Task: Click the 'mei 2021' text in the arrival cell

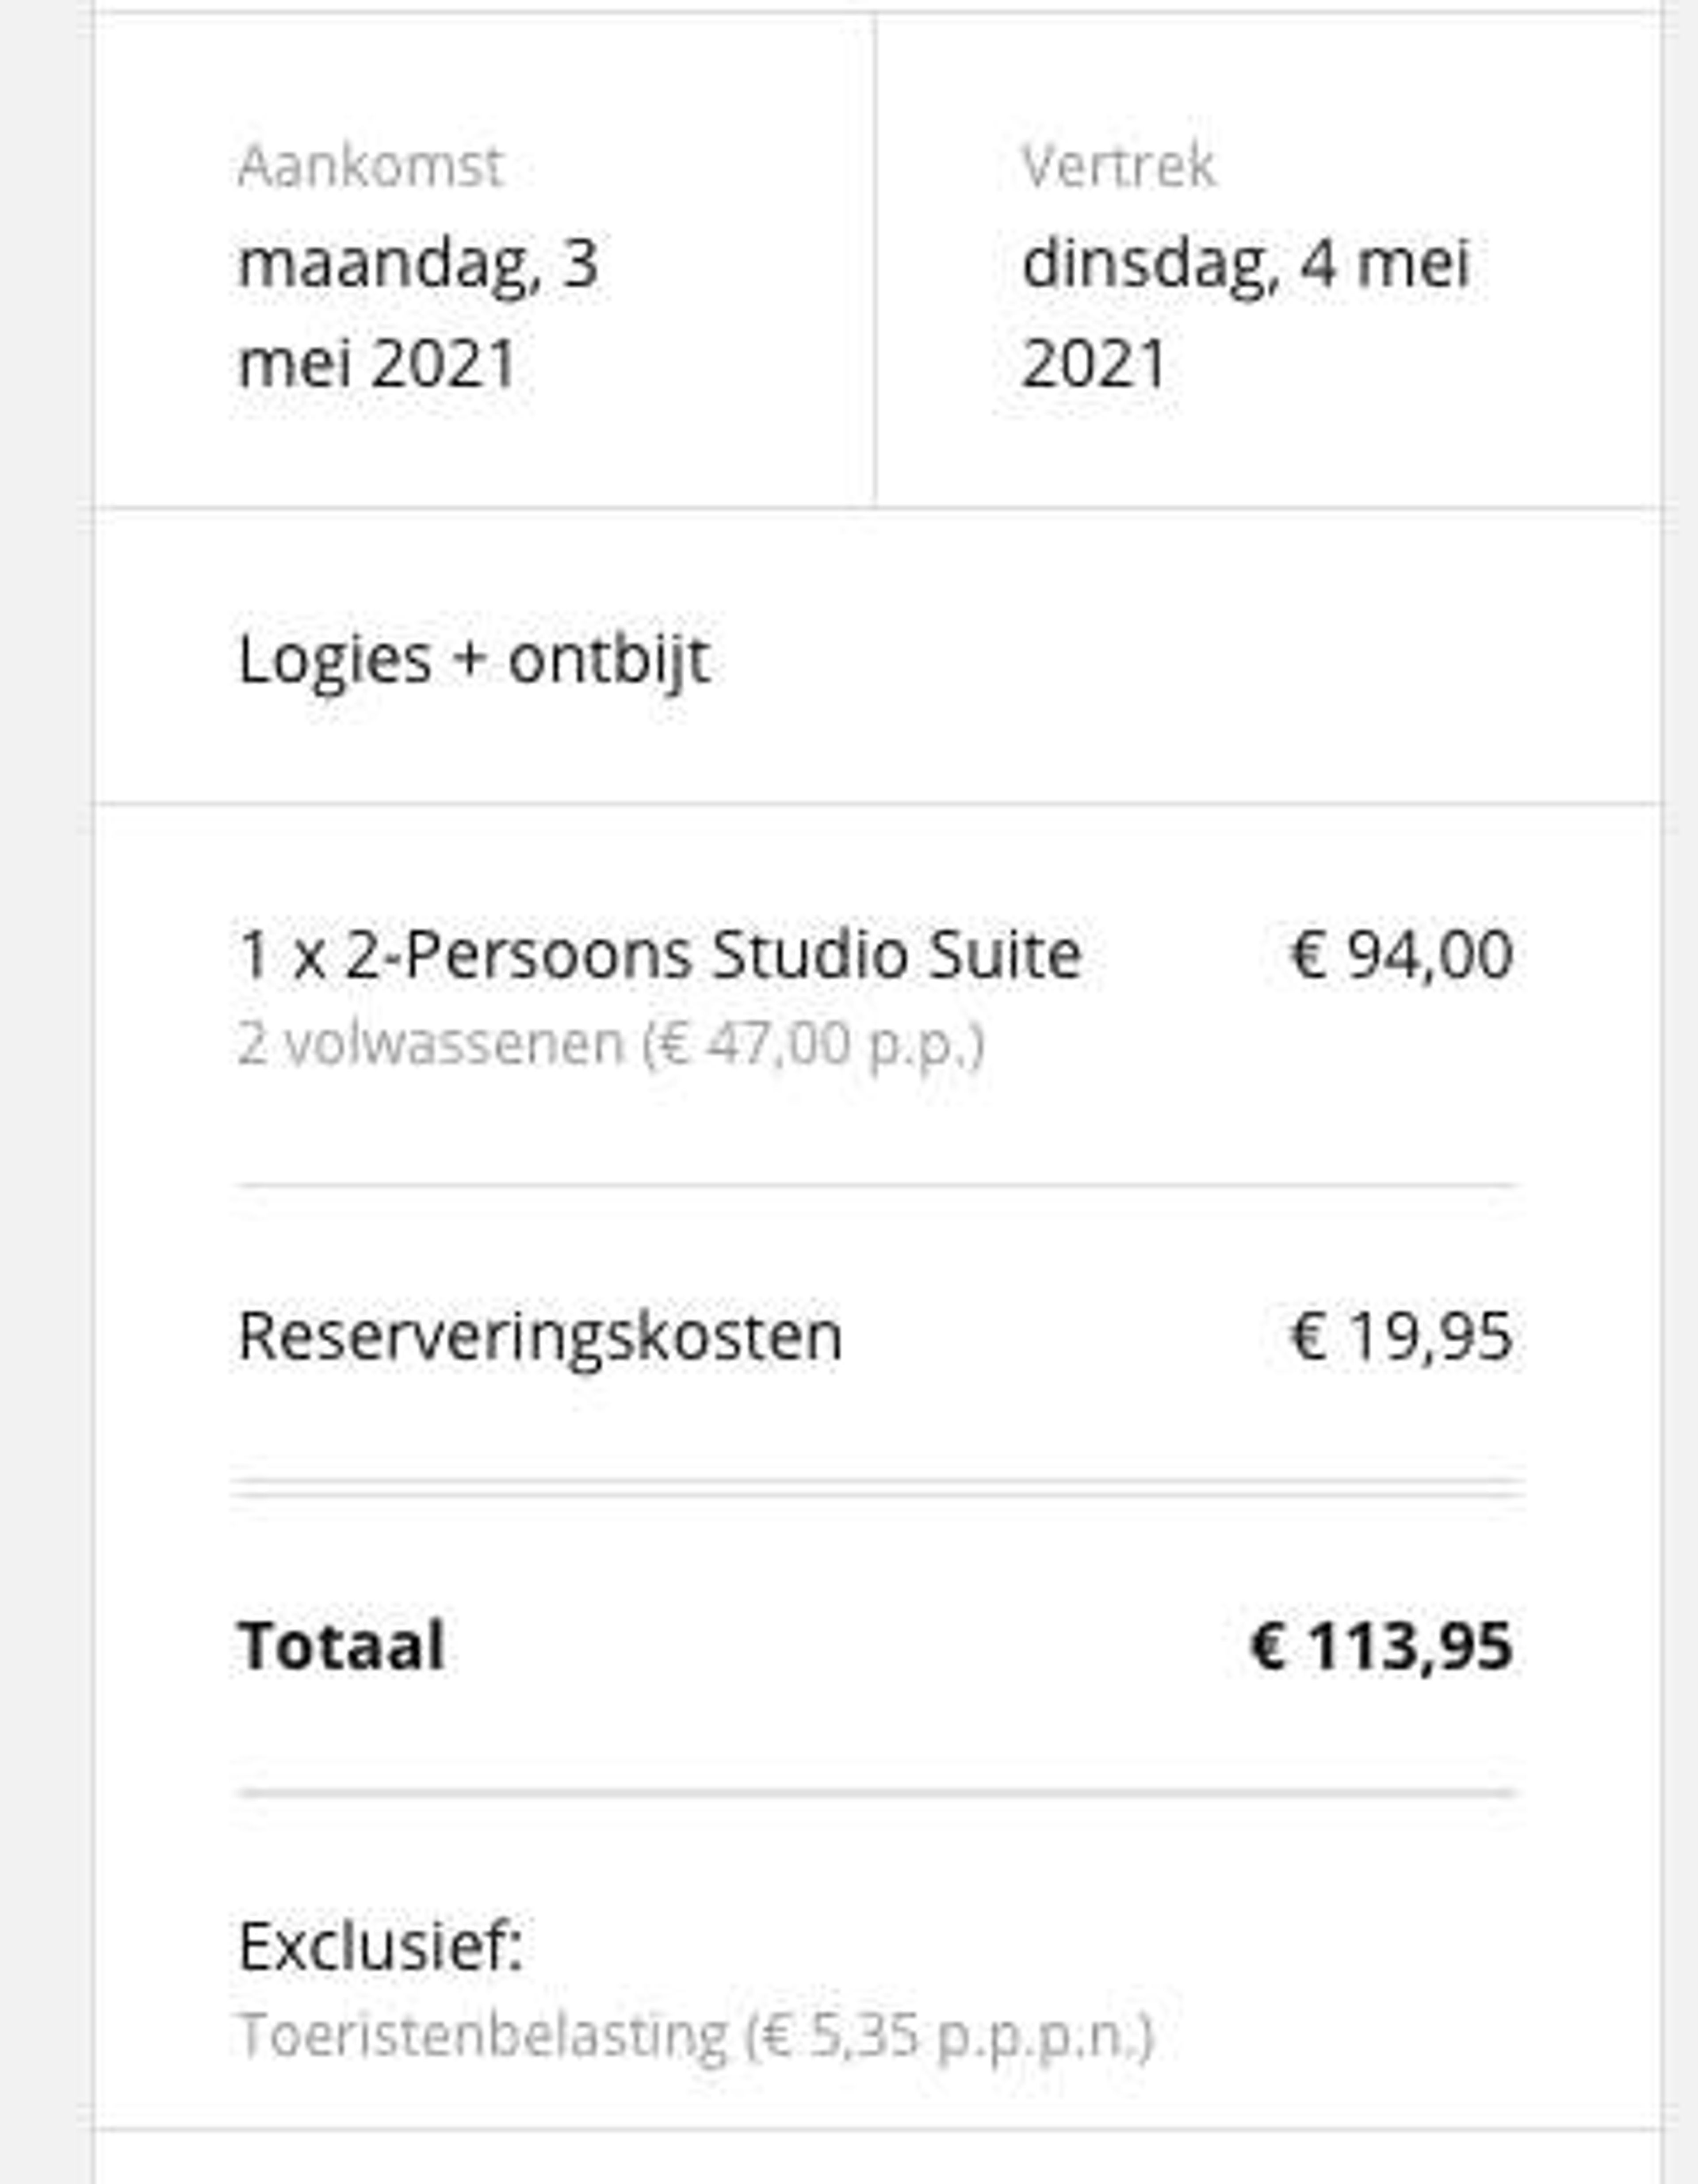Action: point(377,363)
